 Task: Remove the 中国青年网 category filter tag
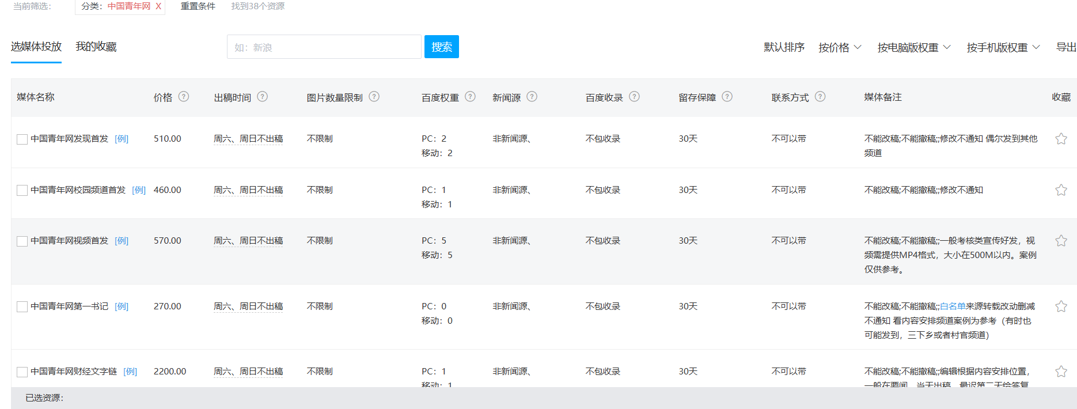point(158,6)
